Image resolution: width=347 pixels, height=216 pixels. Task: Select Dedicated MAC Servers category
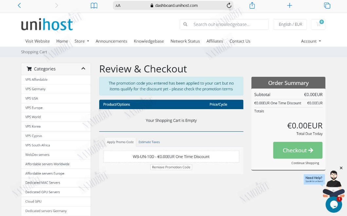tap(56, 183)
